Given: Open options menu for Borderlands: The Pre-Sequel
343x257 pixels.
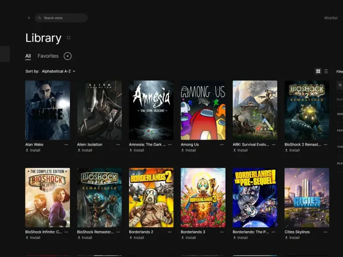Looking at the screenshot, I should pyautogui.click(x=274, y=232).
